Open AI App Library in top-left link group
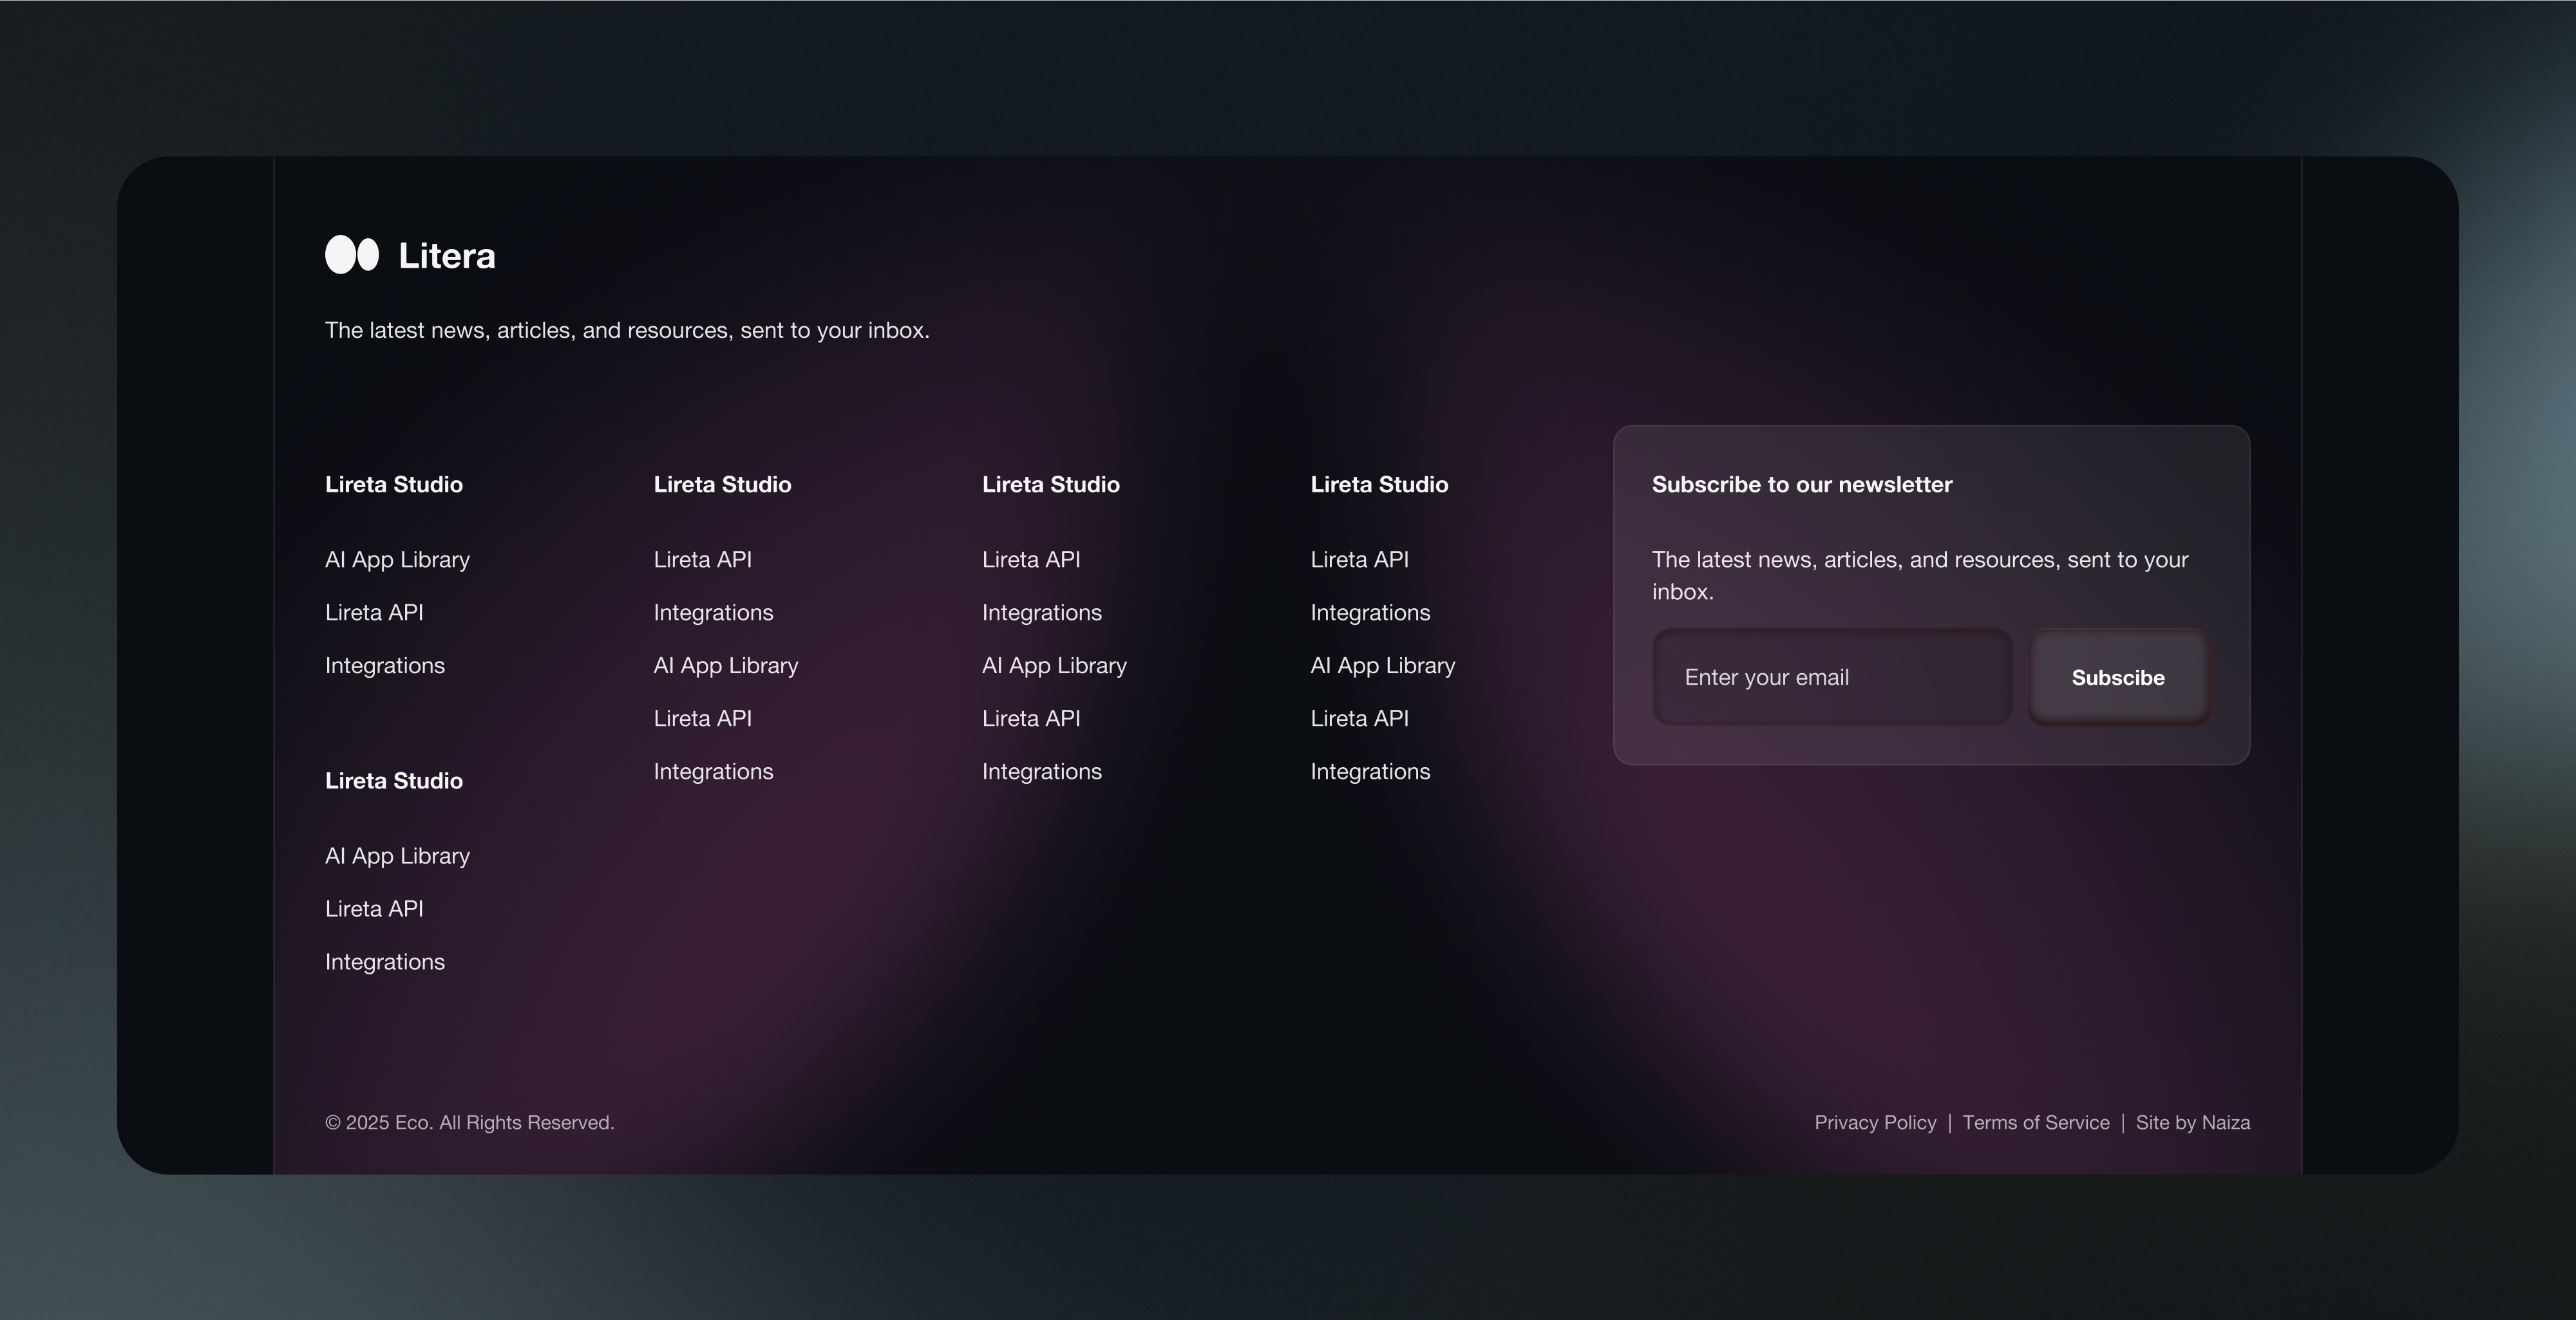This screenshot has height=1320, width=2576. [x=397, y=559]
